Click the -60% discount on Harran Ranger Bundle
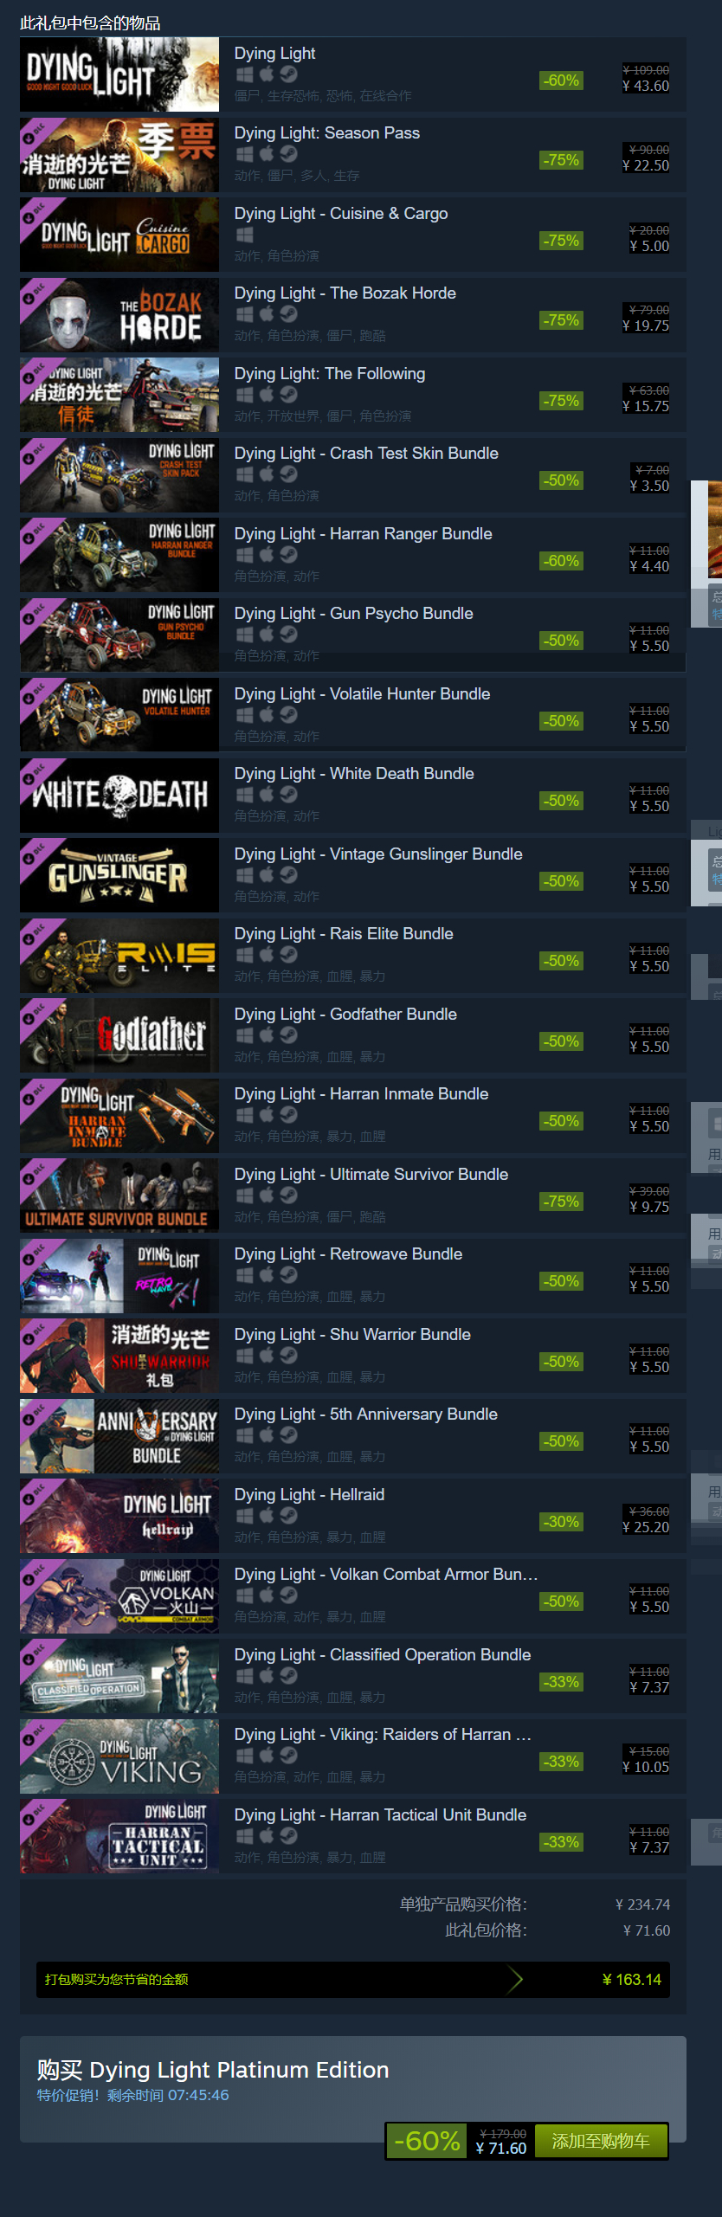Viewport: 722px width, 2217px height. (x=561, y=561)
